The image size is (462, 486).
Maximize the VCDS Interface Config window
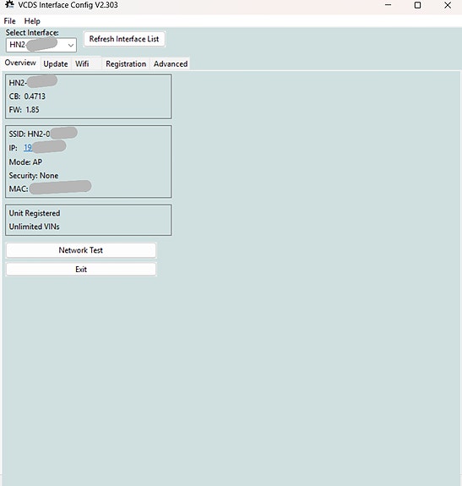click(x=418, y=5)
